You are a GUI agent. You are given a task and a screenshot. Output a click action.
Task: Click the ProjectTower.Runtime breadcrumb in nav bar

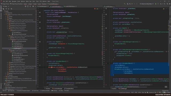click(x=16, y=4)
